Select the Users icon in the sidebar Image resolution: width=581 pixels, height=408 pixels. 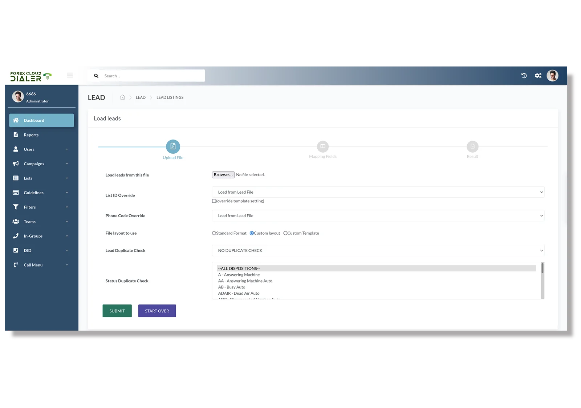16,149
